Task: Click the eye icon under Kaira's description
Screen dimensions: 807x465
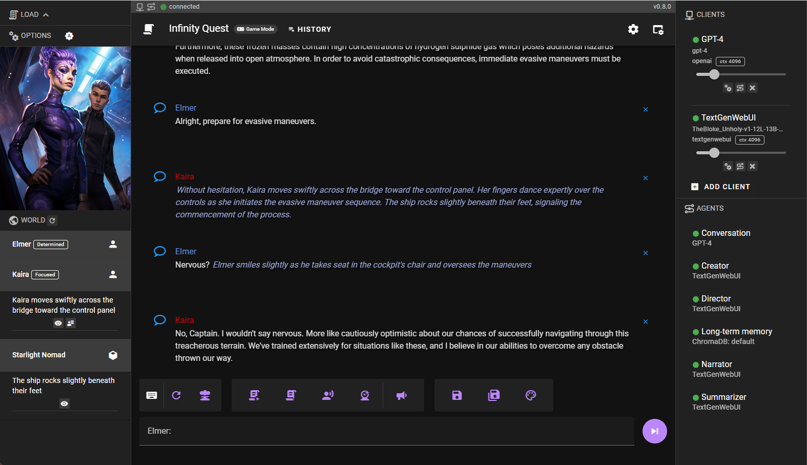Action: [58, 323]
